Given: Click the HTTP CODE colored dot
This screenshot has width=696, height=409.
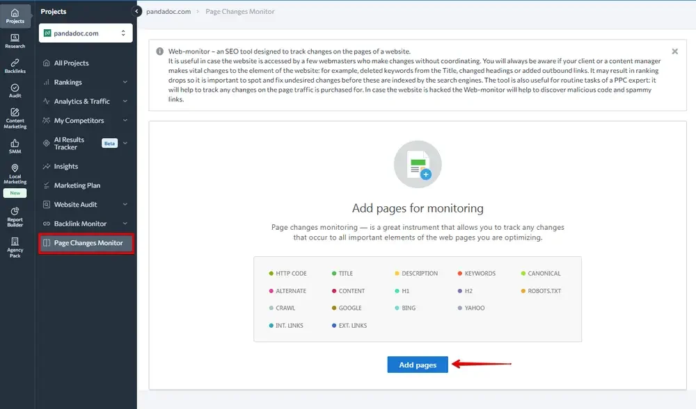Looking at the screenshot, I should [271, 274].
